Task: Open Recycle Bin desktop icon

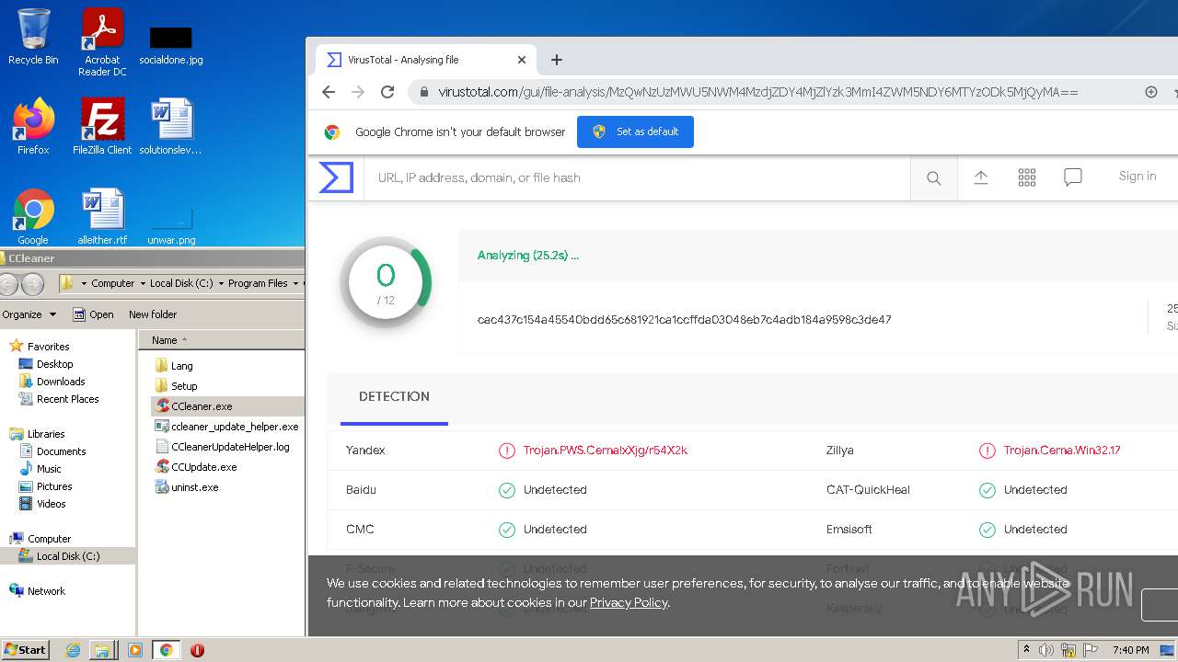Action: pos(33,38)
